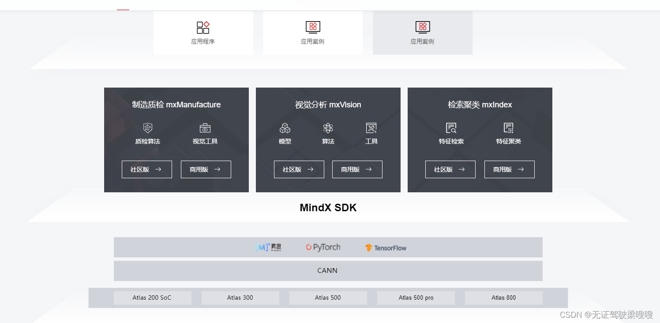Click the 特征检索 label

(x=451, y=142)
